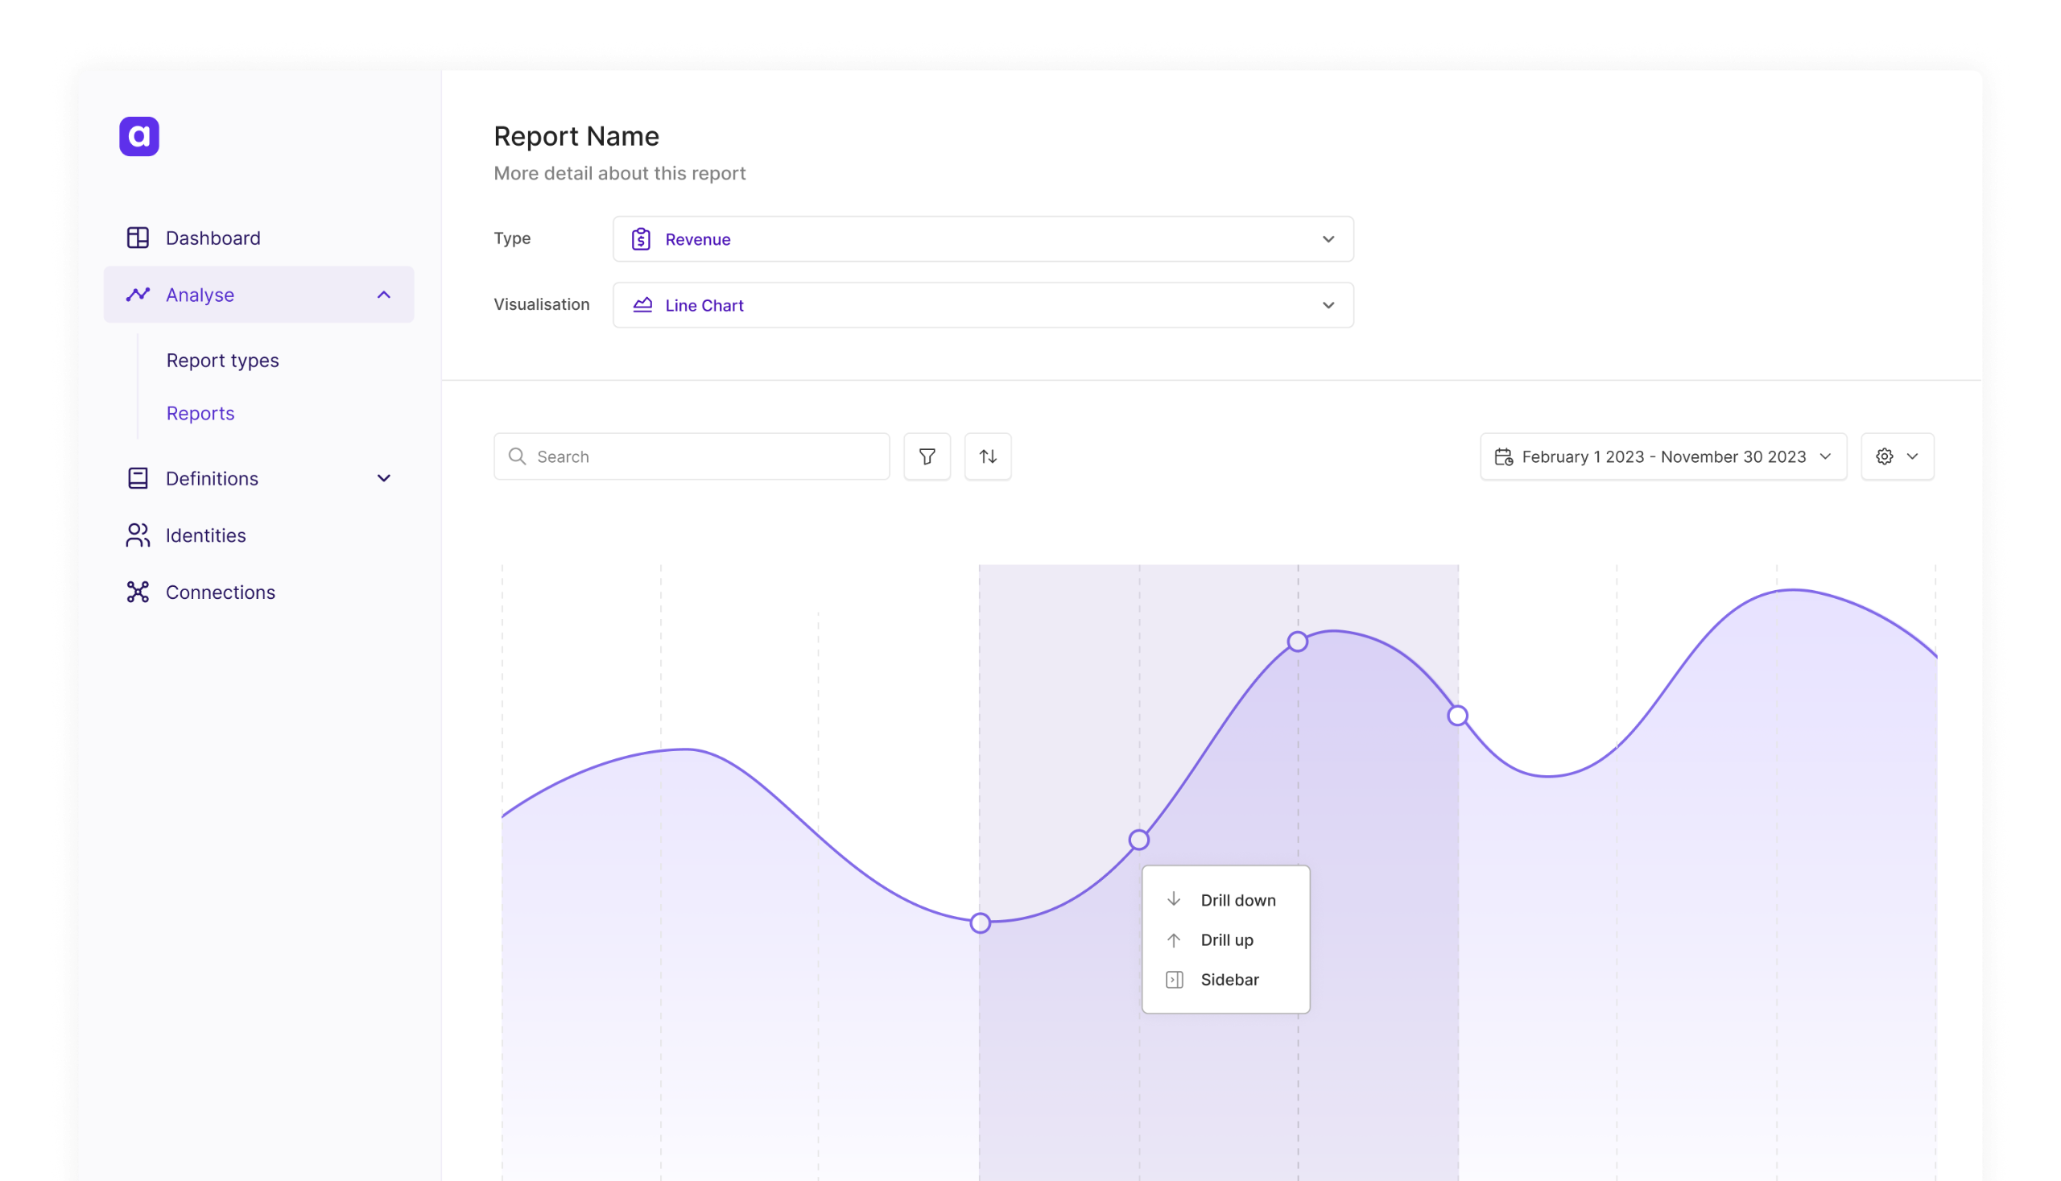
Task: Click the calendar icon in the date selector
Action: click(x=1503, y=456)
